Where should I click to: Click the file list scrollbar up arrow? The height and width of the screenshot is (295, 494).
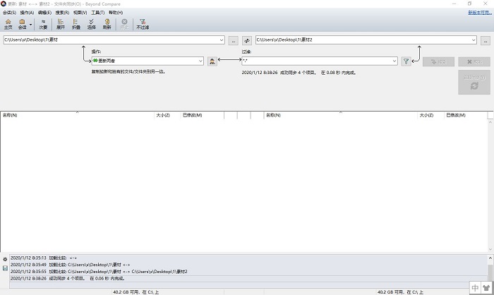pyautogui.click(x=490, y=122)
